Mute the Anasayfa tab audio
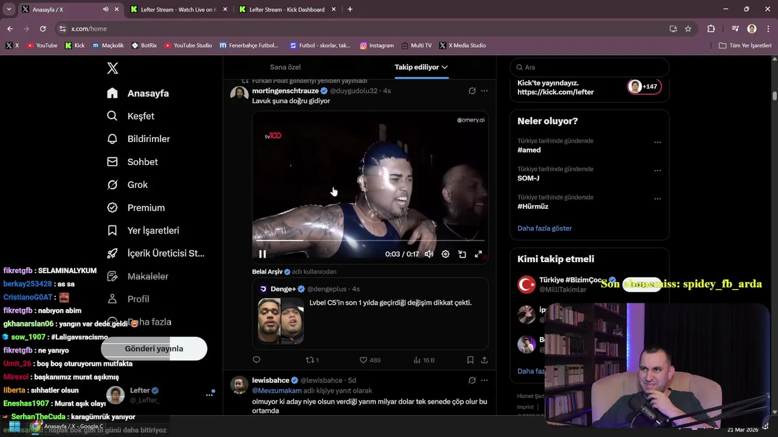The height and width of the screenshot is (437, 778). pyautogui.click(x=106, y=9)
